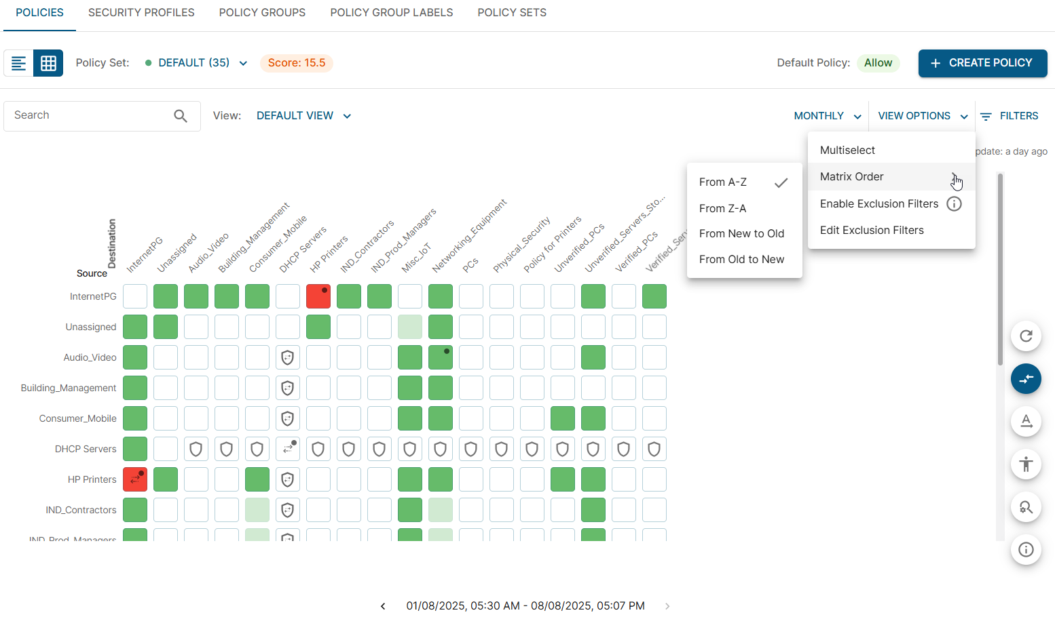
Task: Click the search magnifier icon
Action: [180, 116]
